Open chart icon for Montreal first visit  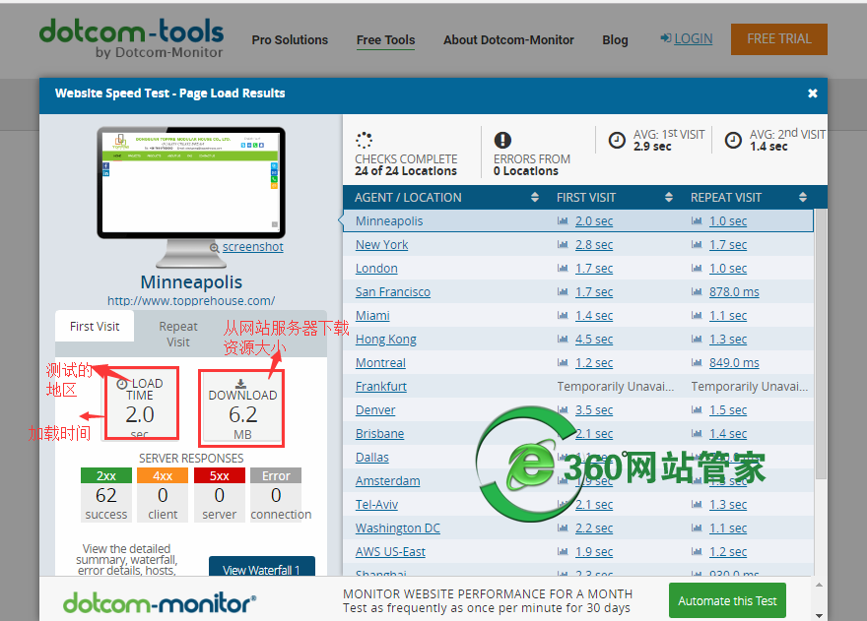coord(563,363)
